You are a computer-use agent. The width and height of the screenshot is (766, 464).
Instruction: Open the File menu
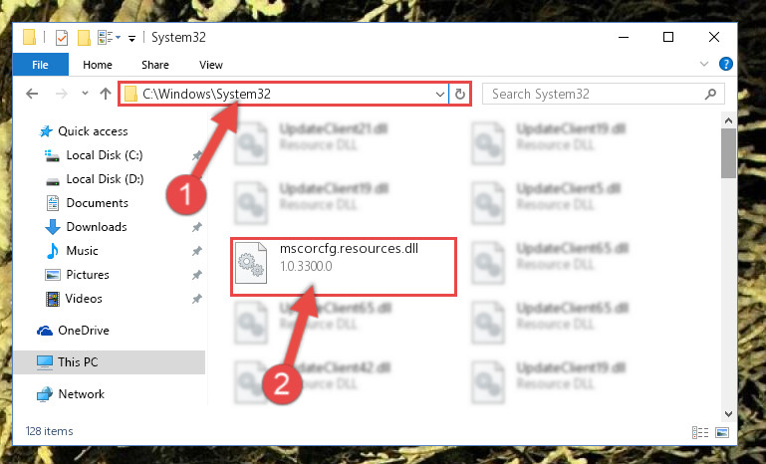pos(41,65)
